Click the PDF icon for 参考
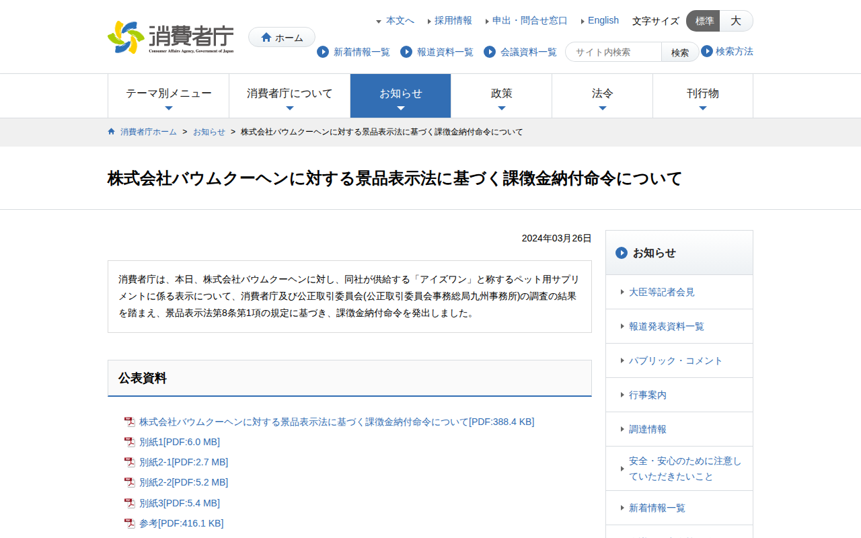The width and height of the screenshot is (861, 538). tap(130, 523)
